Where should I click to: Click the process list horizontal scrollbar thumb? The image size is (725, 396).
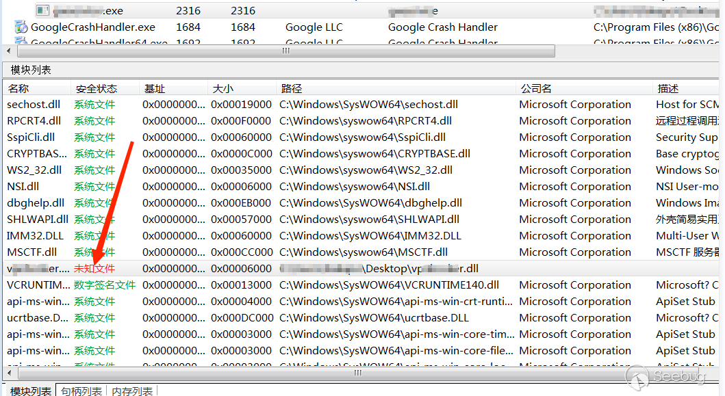(285, 51)
